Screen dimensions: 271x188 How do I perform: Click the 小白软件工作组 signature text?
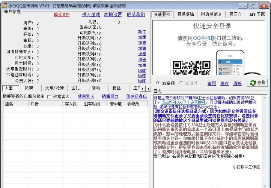click(246, 167)
